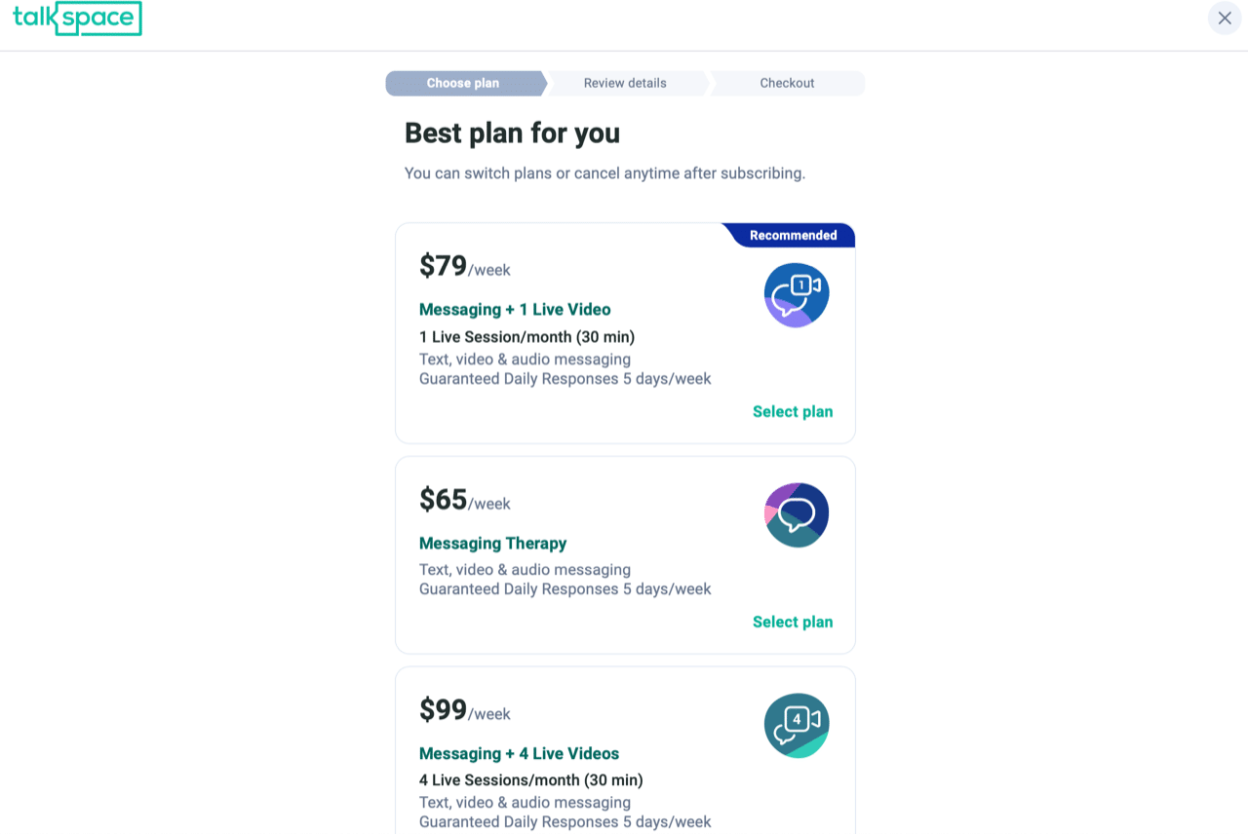Click the $79/week price

[x=465, y=266]
